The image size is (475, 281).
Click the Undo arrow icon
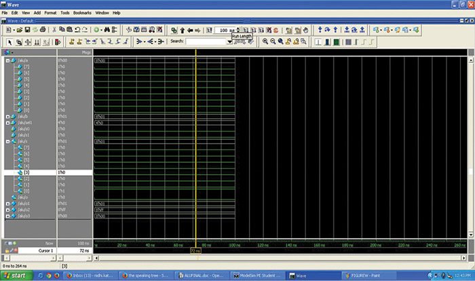click(77, 30)
